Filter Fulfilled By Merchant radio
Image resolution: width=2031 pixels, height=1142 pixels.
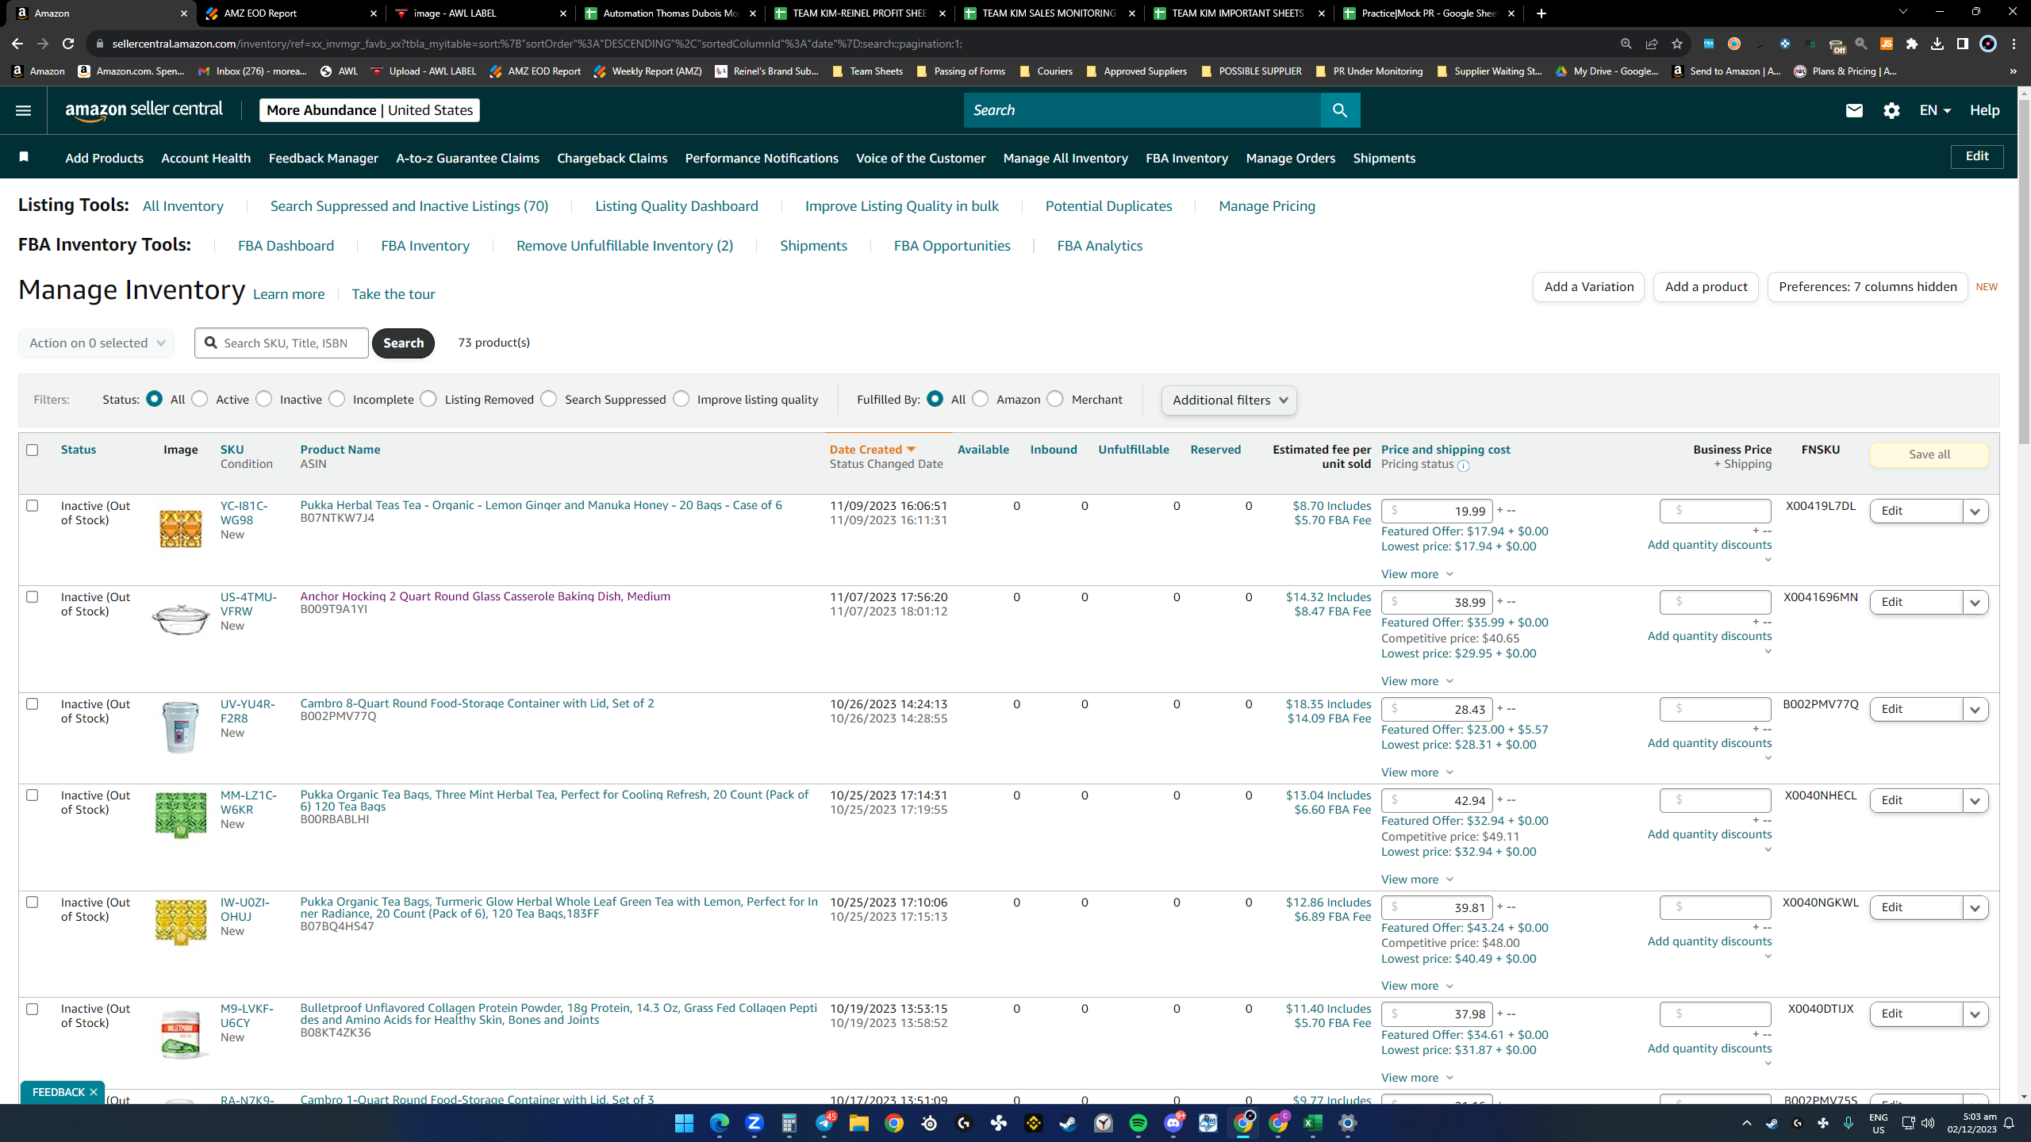(1055, 399)
